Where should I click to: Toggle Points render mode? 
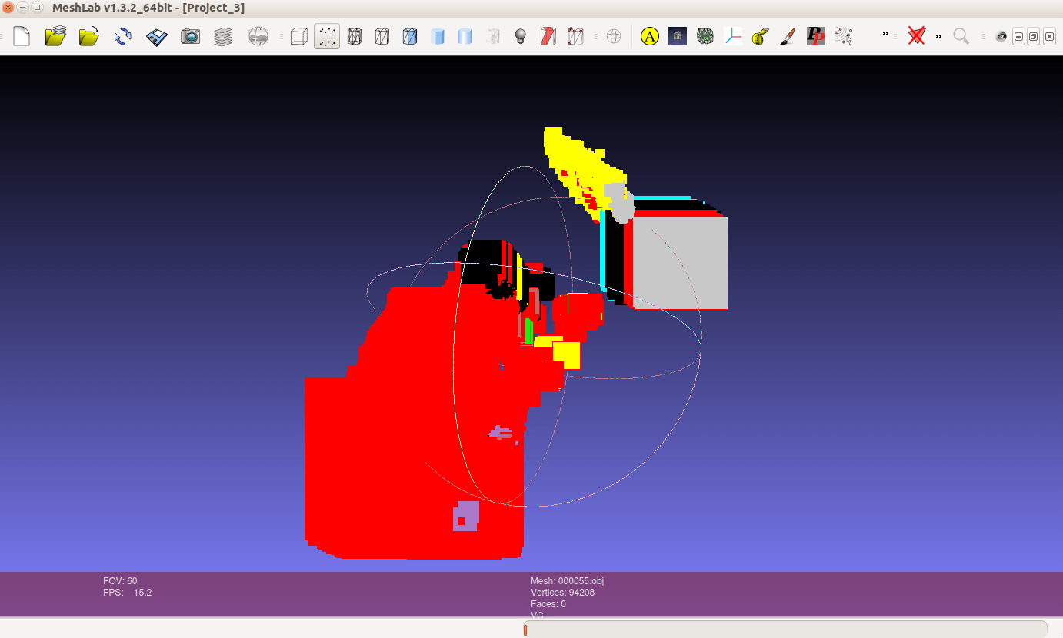[327, 36]
